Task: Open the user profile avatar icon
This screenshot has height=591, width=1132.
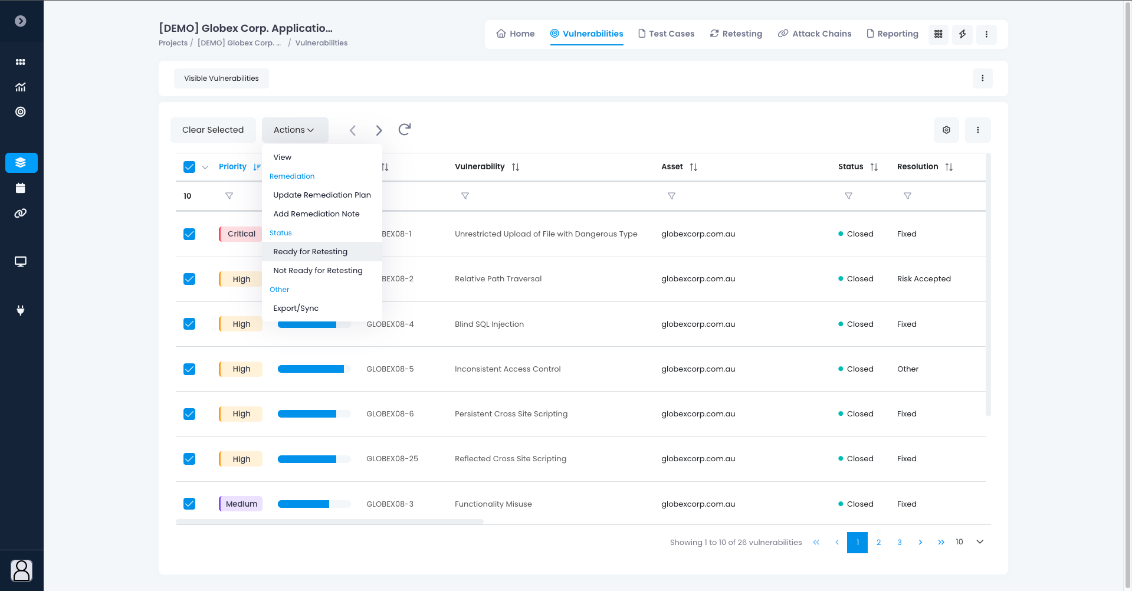Action: point(21,570)
